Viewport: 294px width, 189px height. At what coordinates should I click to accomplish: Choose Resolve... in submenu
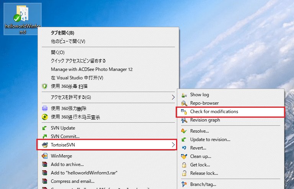coord(230,131)
